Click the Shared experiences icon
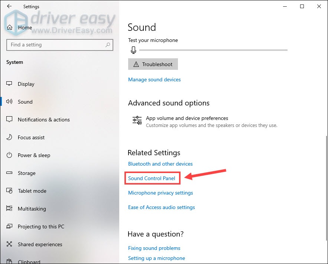The height and width of the screenshot is (264, 328). [x=9, y=244]
